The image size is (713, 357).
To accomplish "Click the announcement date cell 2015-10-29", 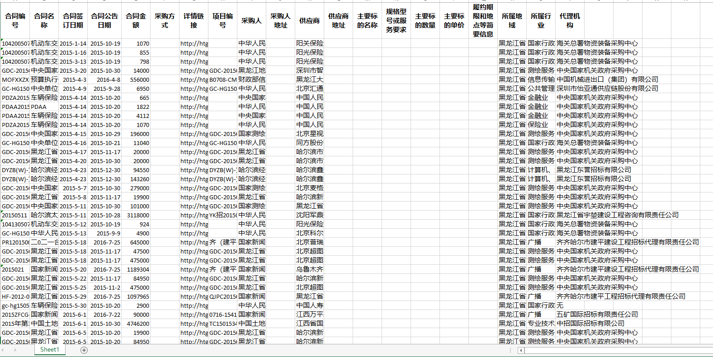I will [104, 134].
